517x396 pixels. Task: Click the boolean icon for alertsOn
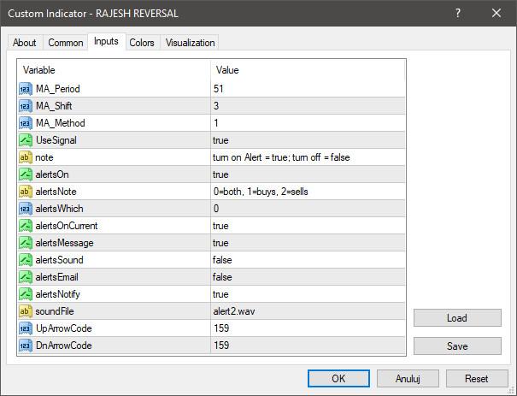26,174
